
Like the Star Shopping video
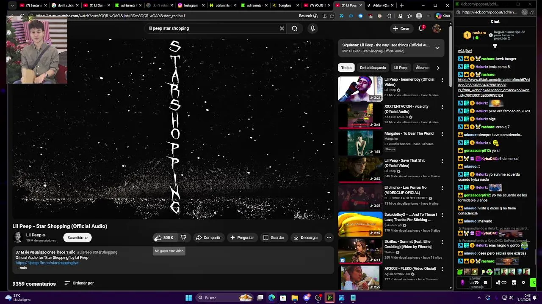pyautogui.click(x=164, y=238)
